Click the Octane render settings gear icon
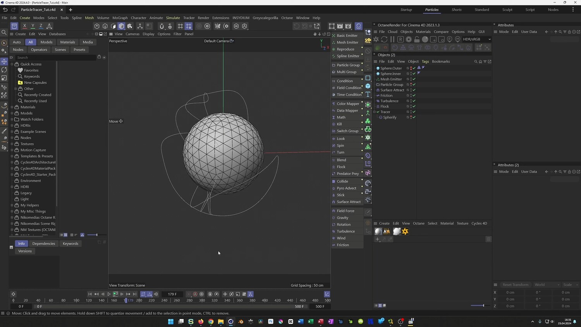581x327 pixels. (x=409, y=39)
